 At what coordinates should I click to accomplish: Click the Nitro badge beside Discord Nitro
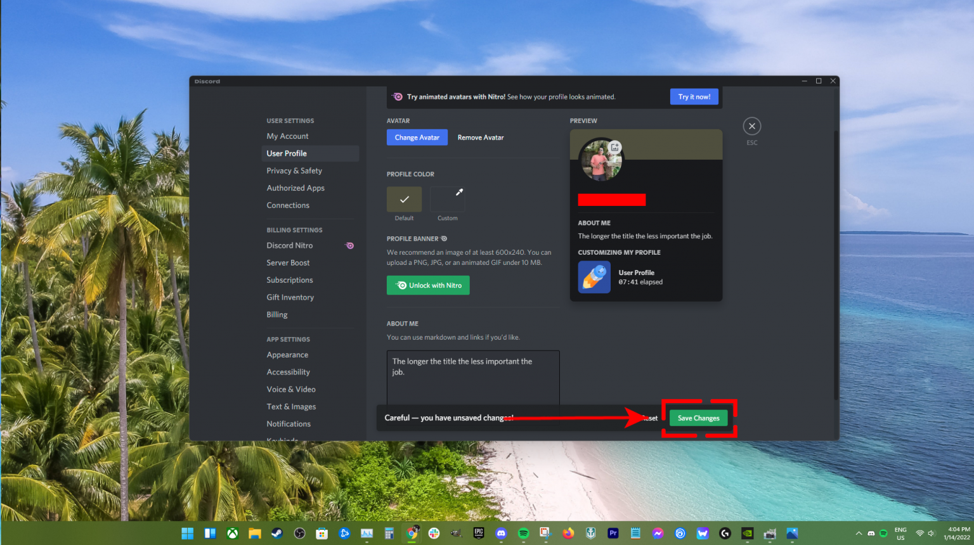coord(349,246)
